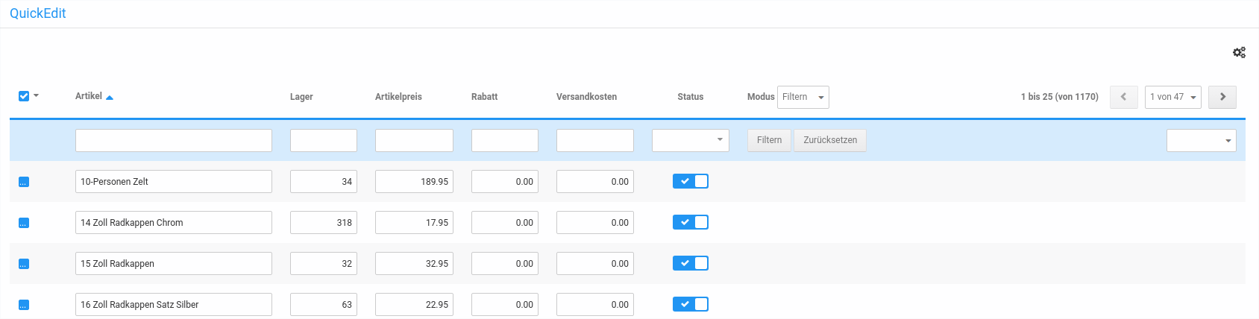Open the gear settings icon
This screenshot has width=1259, height=319.
1239,52
